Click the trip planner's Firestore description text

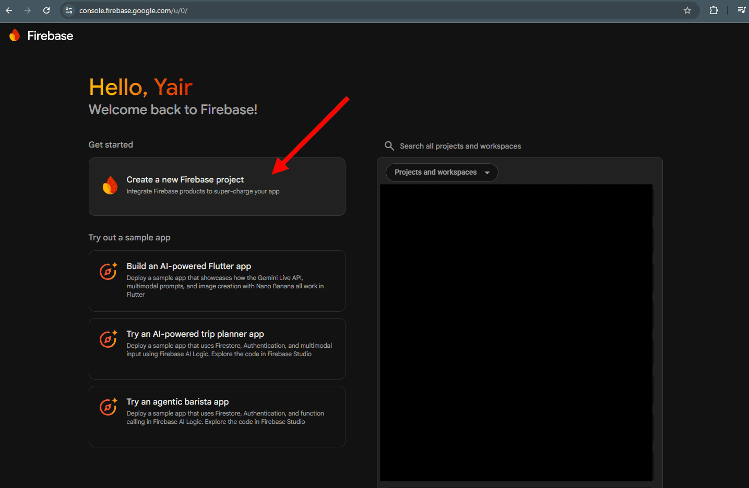229,350
